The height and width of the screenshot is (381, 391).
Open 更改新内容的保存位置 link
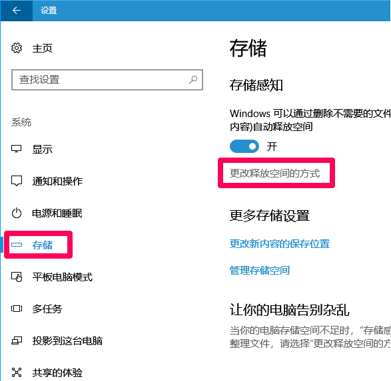[280, 244]
